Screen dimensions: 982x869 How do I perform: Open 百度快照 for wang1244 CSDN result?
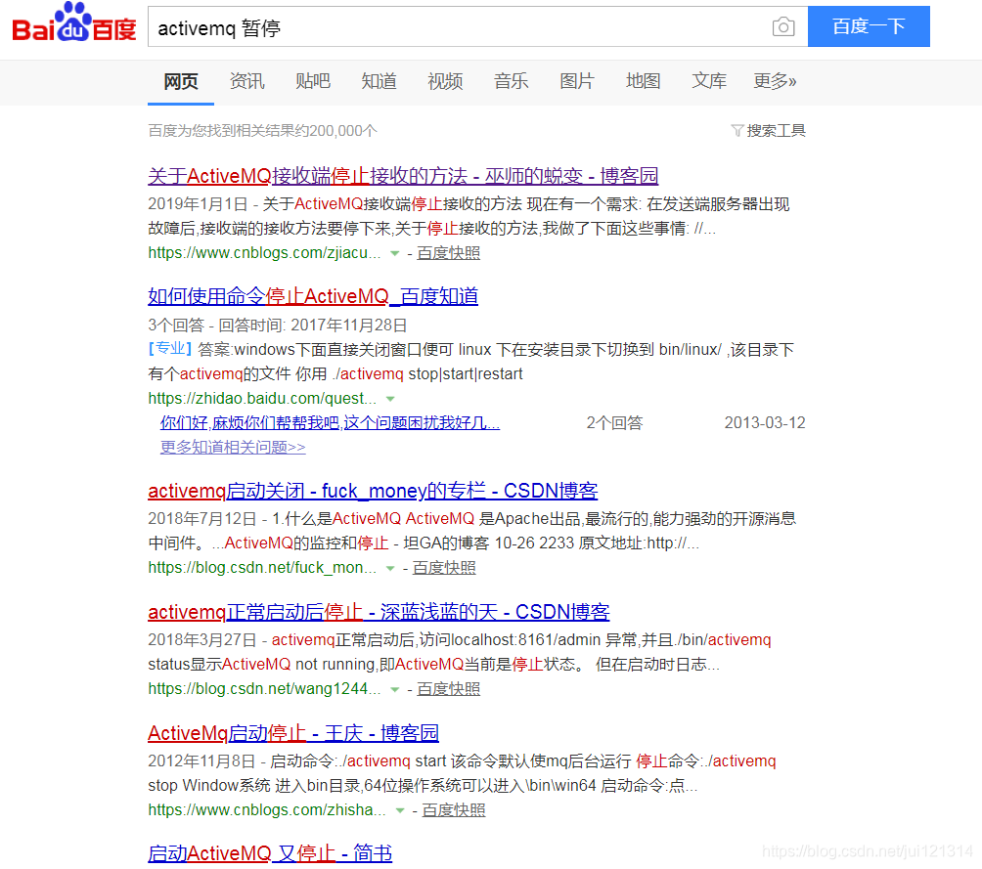[x=448, y=689]
